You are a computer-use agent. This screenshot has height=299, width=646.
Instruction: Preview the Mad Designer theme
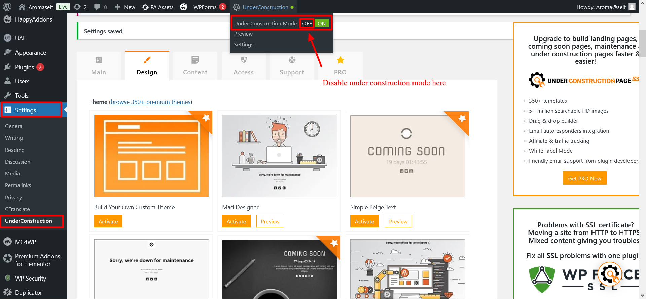pos(270,221)
